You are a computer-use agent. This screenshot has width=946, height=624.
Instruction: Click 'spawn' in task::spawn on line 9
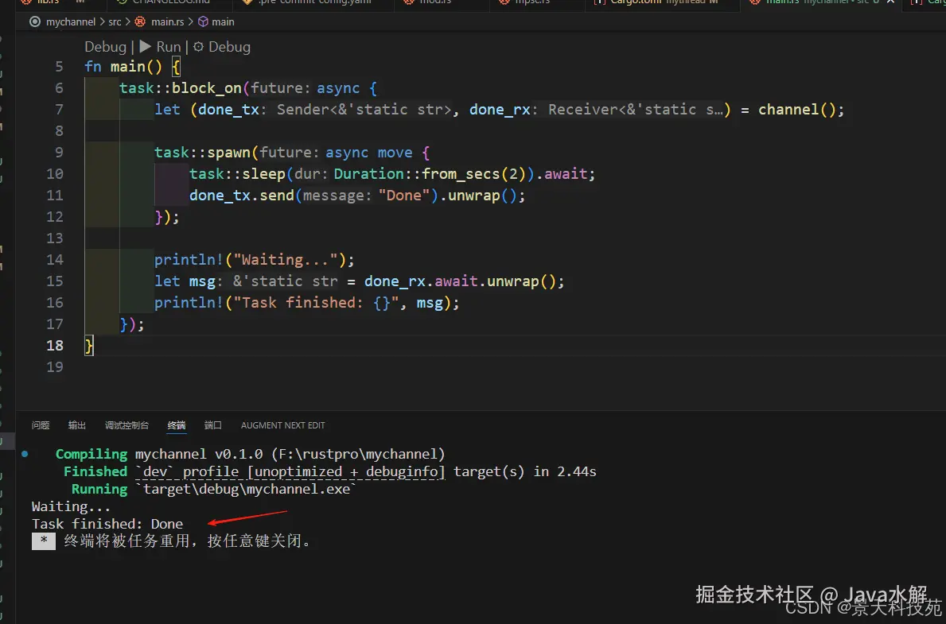pyautogui.click(x=228, y=153)
